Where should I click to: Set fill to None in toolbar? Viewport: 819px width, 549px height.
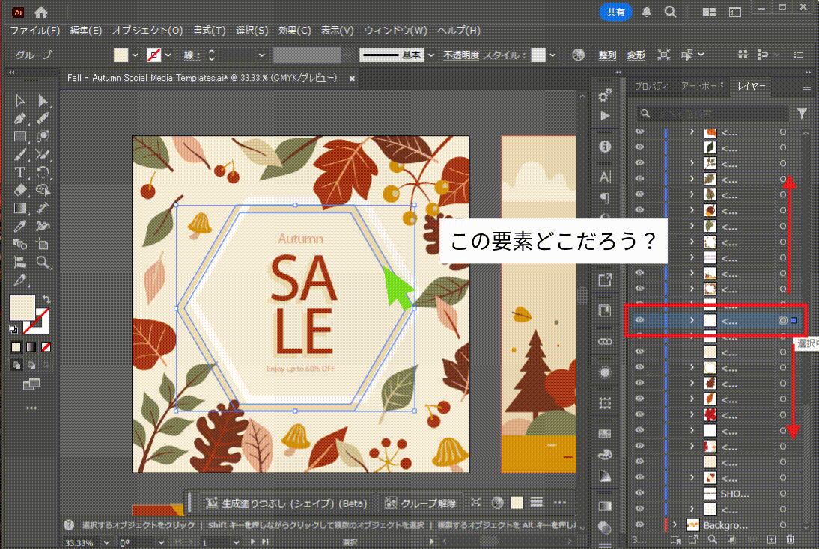pyautogui.click(x=46, y=347)
